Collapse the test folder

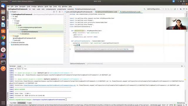(x=13, y=23)
